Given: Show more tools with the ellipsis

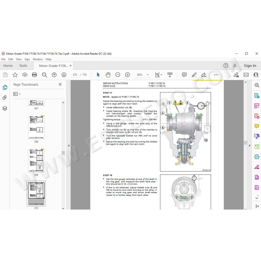Looking at the screenshot, I should click(x=216, y=75).
